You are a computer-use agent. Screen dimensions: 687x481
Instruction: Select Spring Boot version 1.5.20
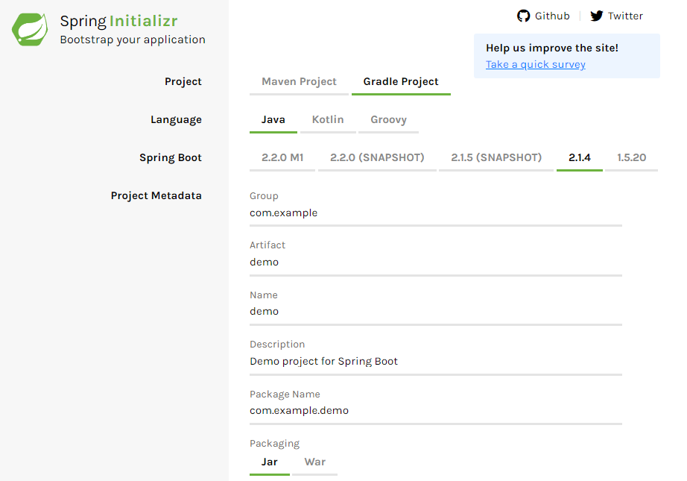point(631,158)
